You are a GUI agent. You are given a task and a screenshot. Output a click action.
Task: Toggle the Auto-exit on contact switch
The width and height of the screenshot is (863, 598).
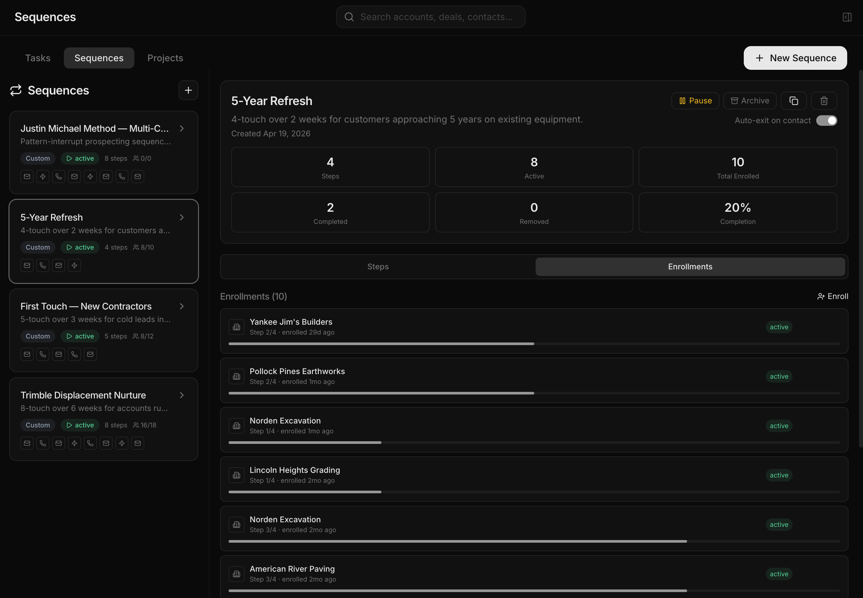[826, 120]
